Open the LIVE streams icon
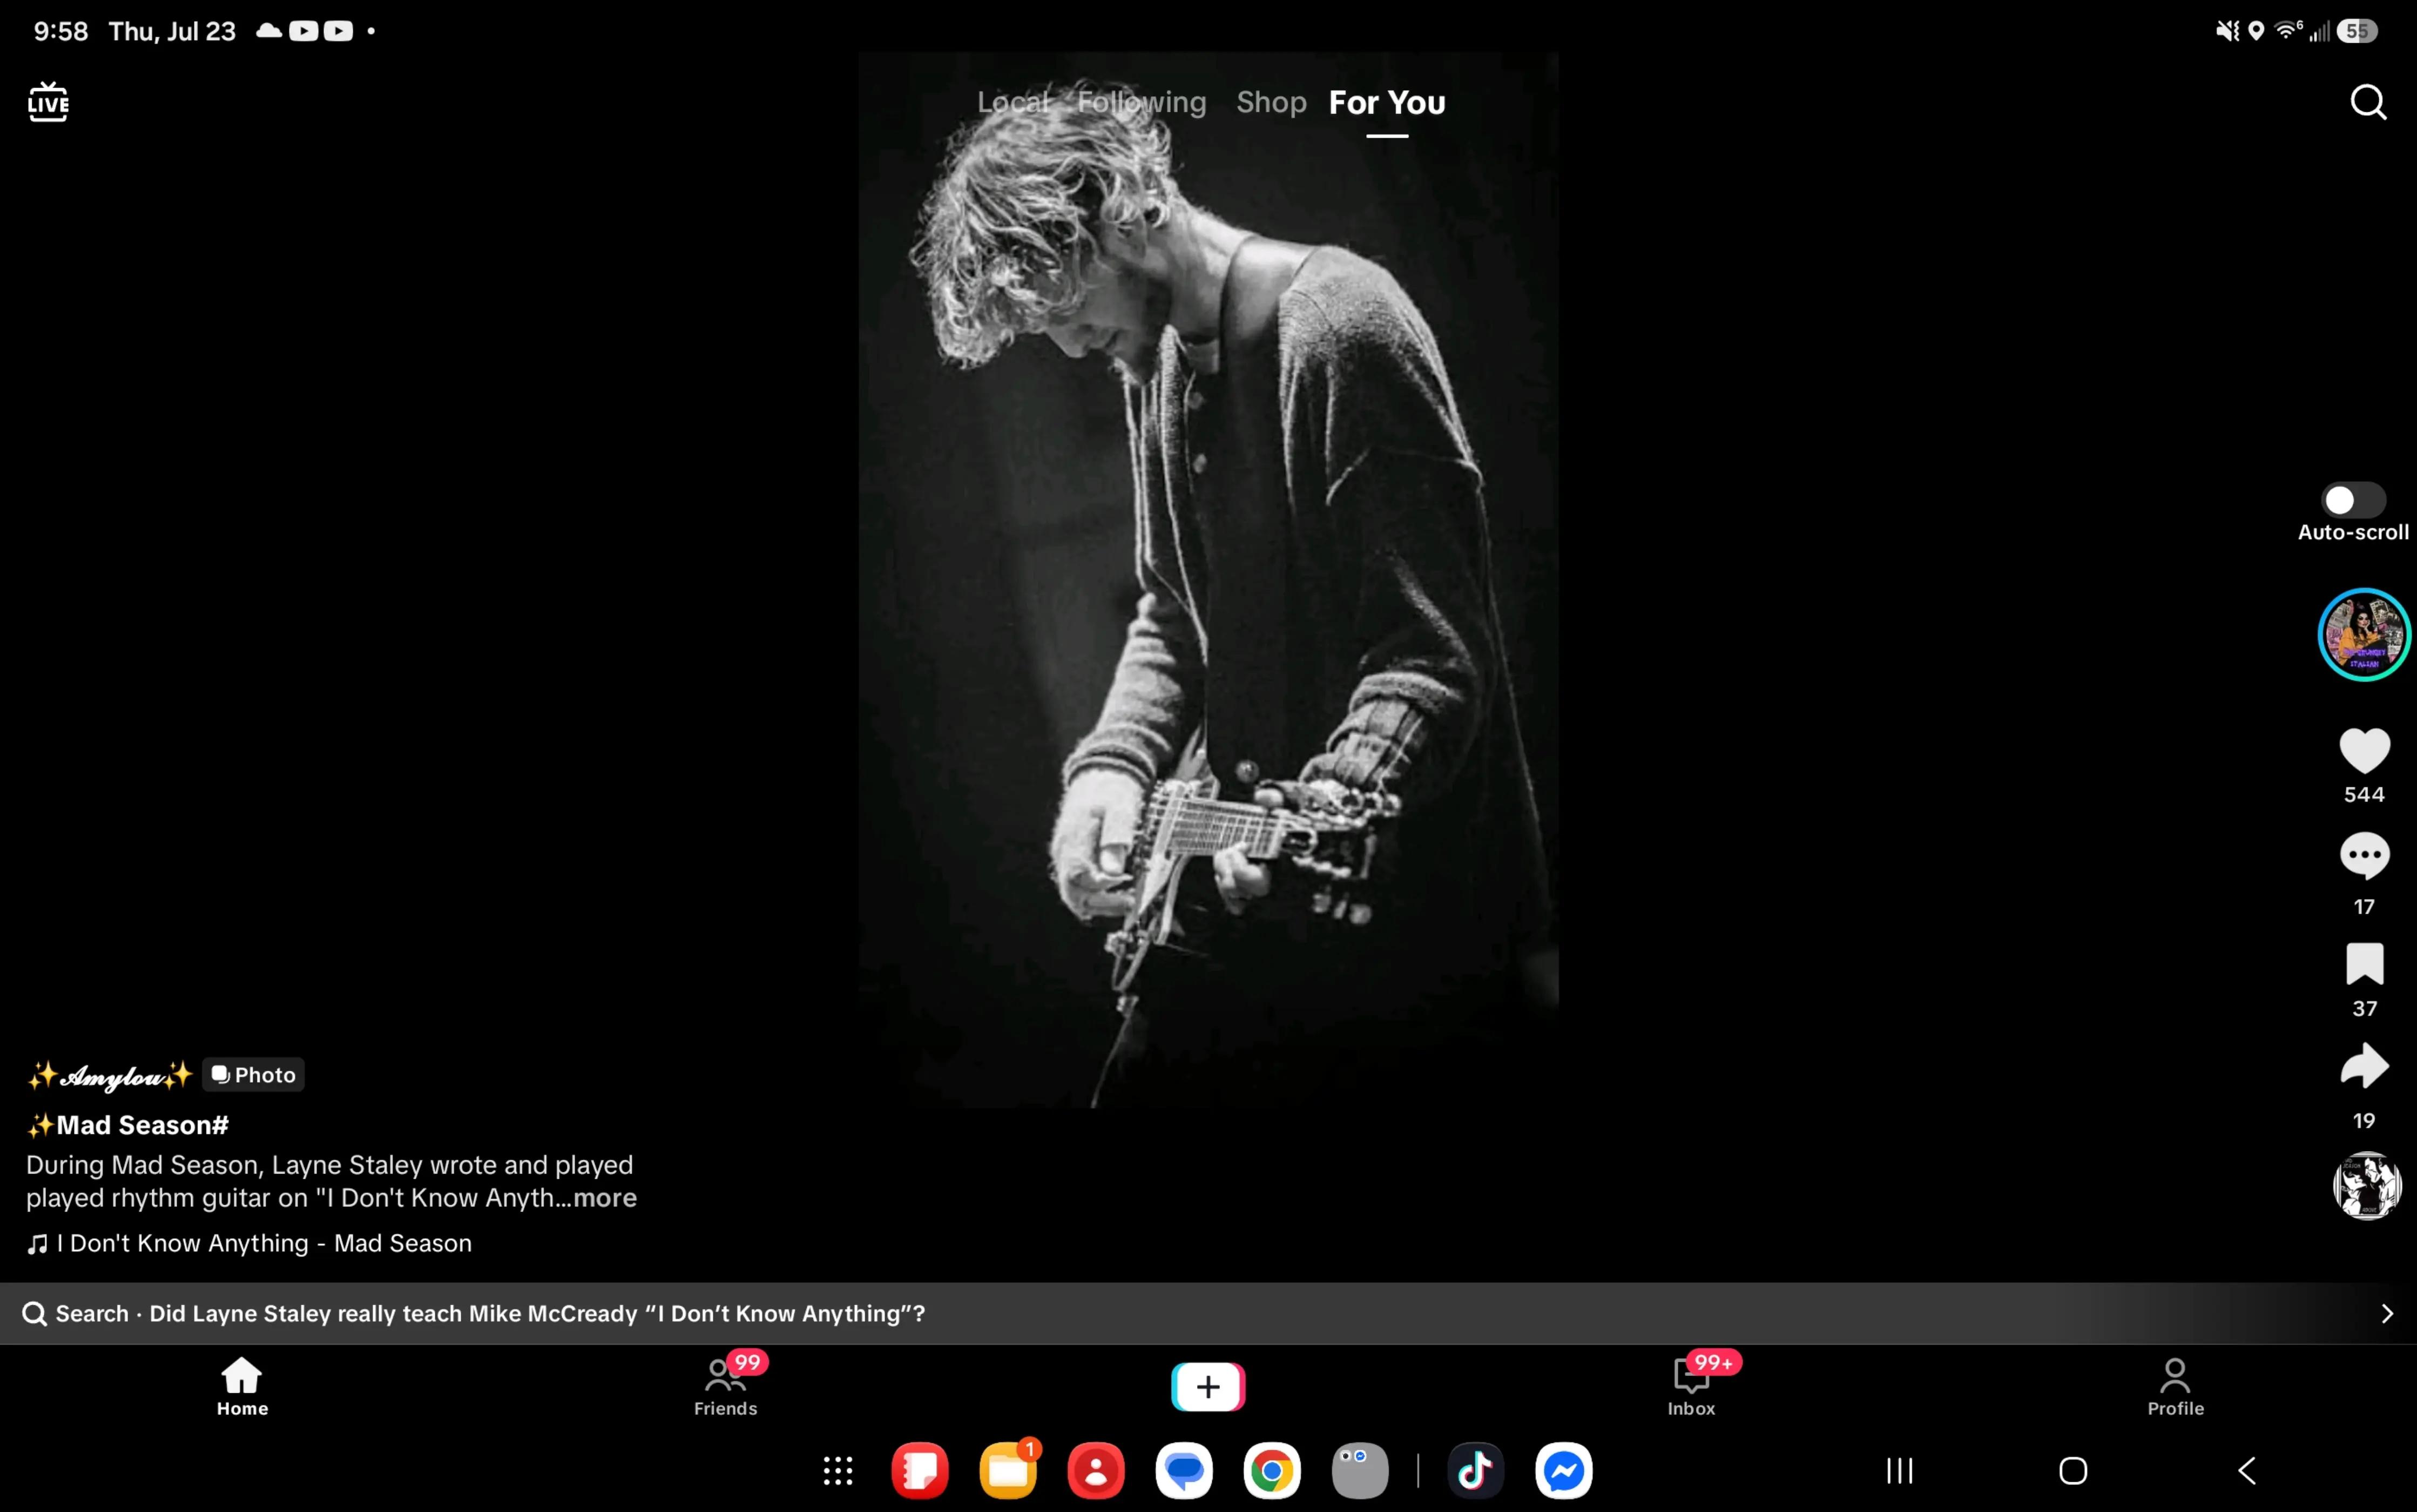This screenshot has width=2417, height=1512. tap(48, 102)
